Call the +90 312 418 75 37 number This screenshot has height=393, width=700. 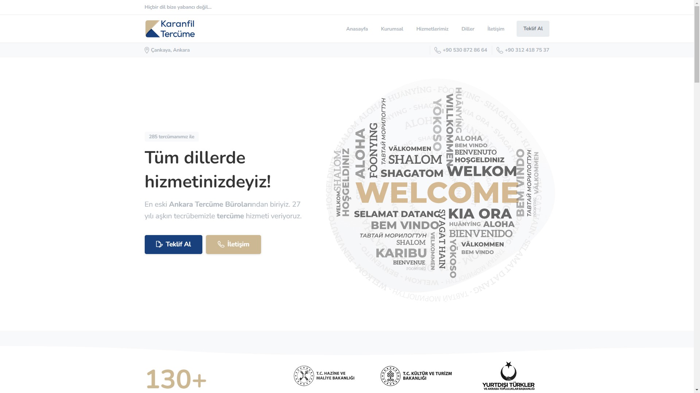coord(526,50)
